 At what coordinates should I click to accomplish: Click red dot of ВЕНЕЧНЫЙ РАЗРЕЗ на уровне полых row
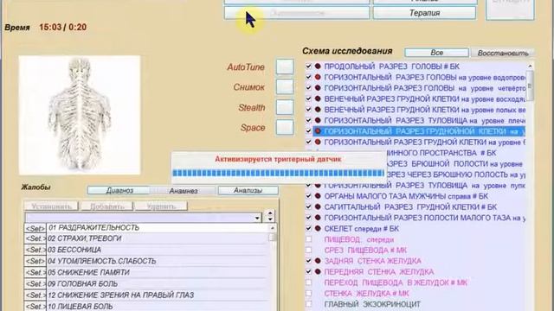click(x=318, y=110)
